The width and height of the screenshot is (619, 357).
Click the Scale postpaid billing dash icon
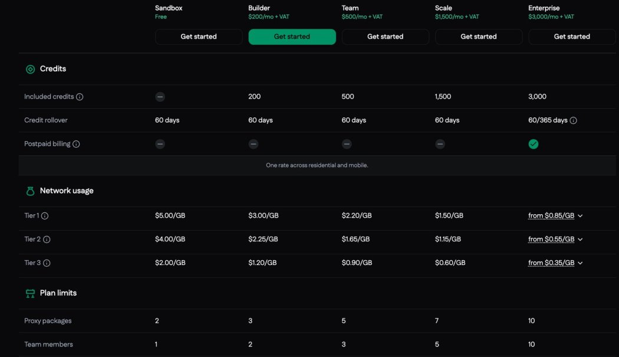coord(440,145)
